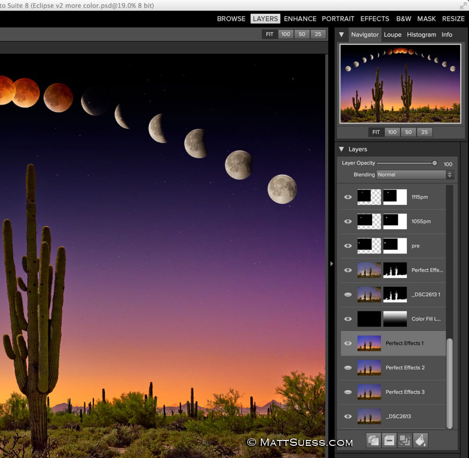This screenshot has width=469, height=458.
Task: Click the paint bucket fill layer icon
Action: (420, 440)
